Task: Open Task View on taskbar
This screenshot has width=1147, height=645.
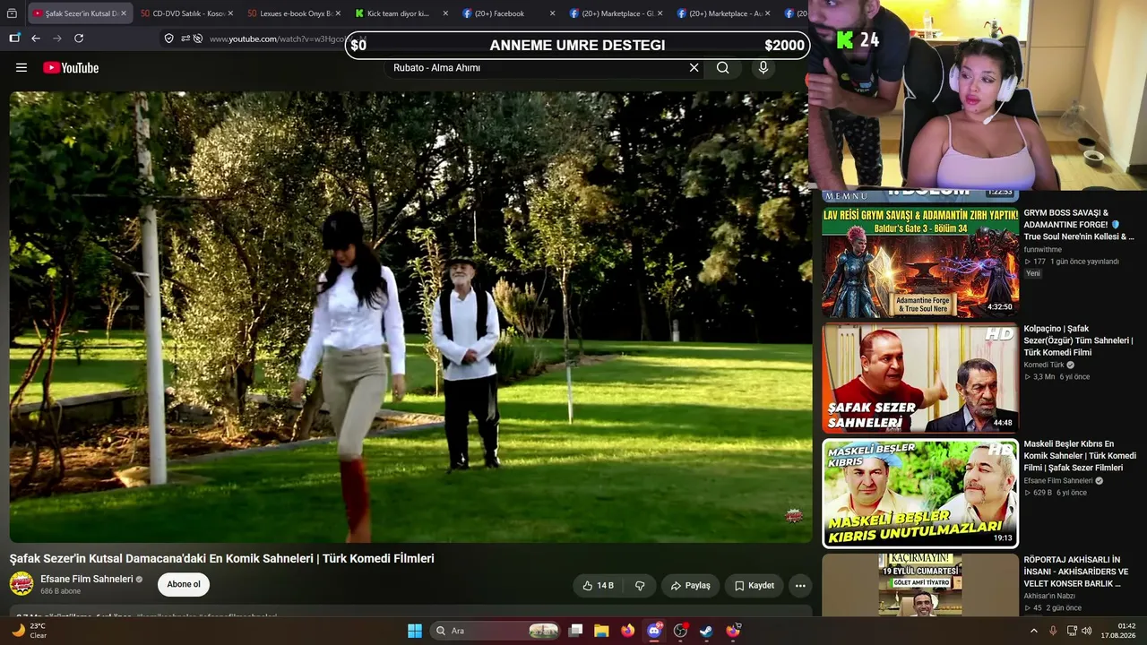Action: (x=576, y=631)
